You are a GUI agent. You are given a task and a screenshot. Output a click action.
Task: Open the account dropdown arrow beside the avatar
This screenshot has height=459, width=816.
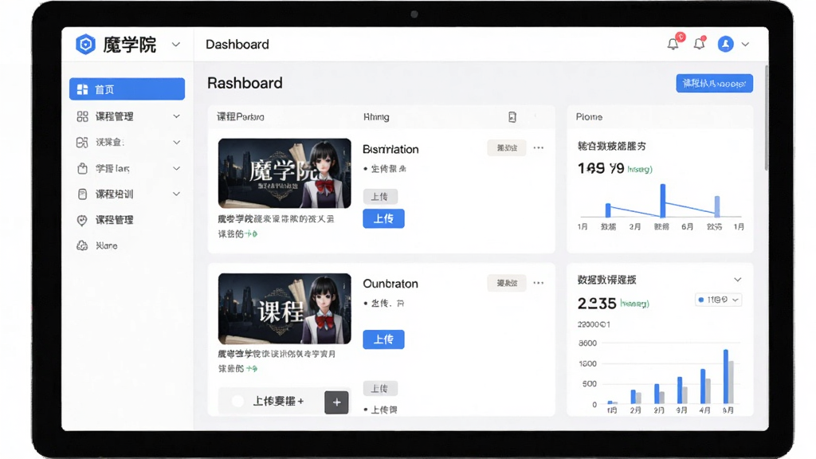click(745, 45)
